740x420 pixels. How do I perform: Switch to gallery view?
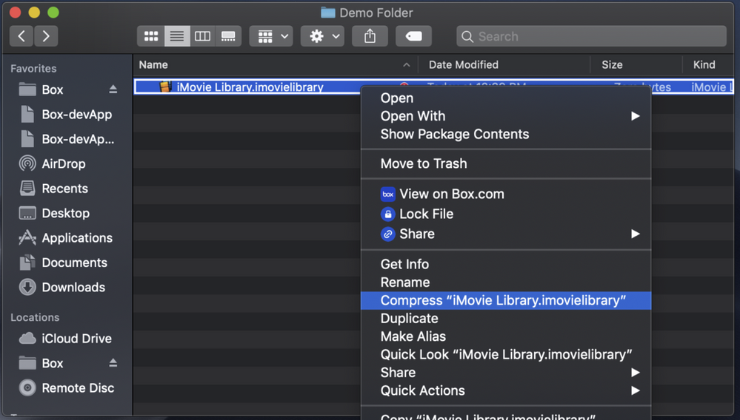click(228, 36)
